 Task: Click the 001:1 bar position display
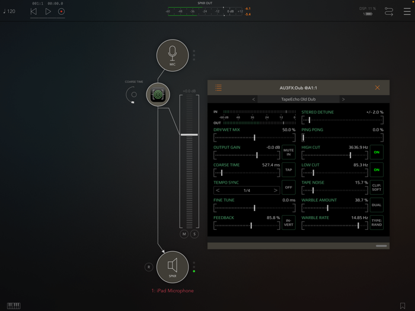38,4
